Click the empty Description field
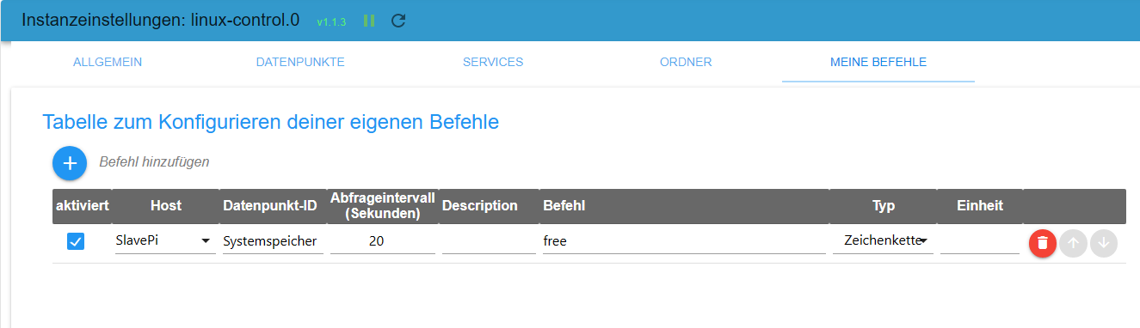This screenshot has width=1140, height=328. tap(489, 242)
